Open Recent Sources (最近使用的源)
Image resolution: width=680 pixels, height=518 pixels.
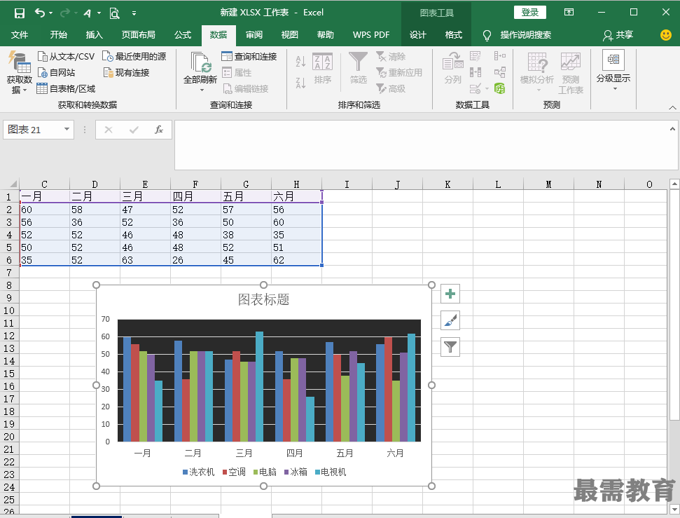click(x=134, y=57)
